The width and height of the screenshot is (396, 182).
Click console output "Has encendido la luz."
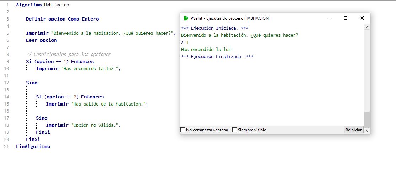coord(207,49)
